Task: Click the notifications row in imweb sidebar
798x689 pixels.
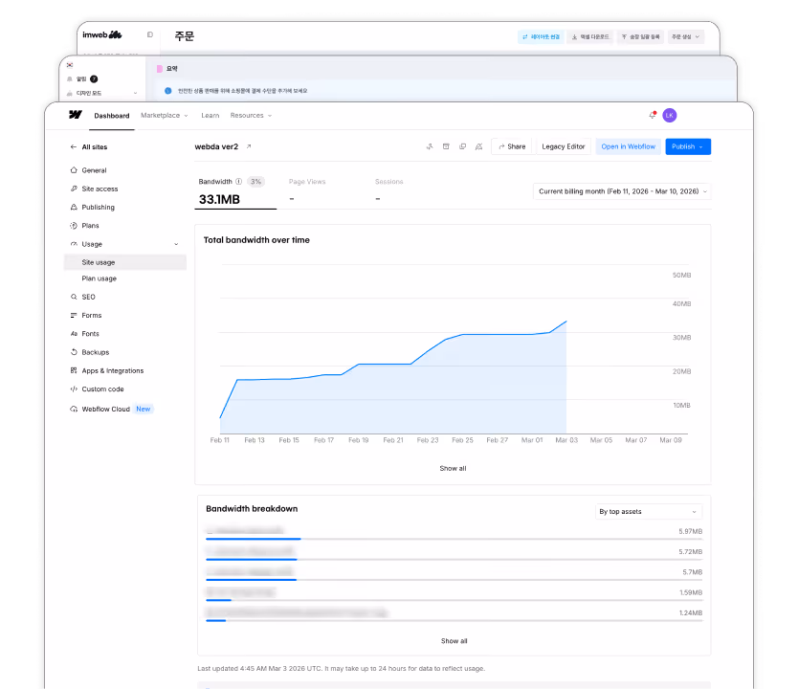Action: (83, 78)
